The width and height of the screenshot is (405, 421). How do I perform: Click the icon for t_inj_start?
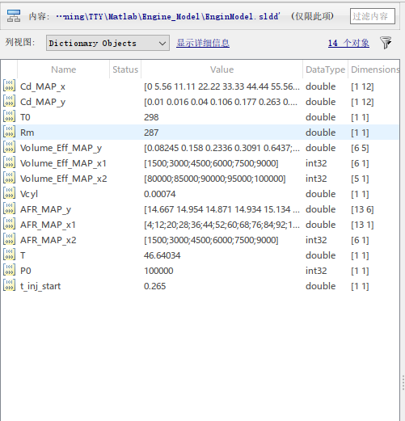pyautogui.click(x=9, y=286)
